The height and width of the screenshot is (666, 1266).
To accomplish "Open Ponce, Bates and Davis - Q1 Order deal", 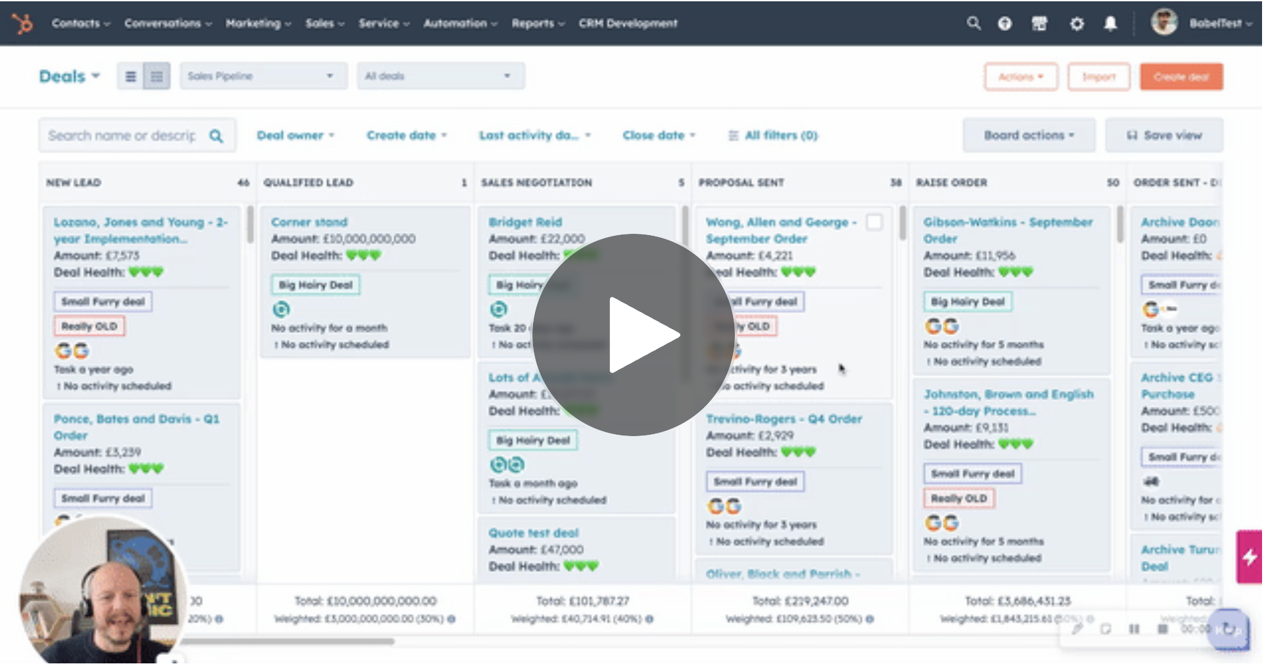I will point(138,428).
